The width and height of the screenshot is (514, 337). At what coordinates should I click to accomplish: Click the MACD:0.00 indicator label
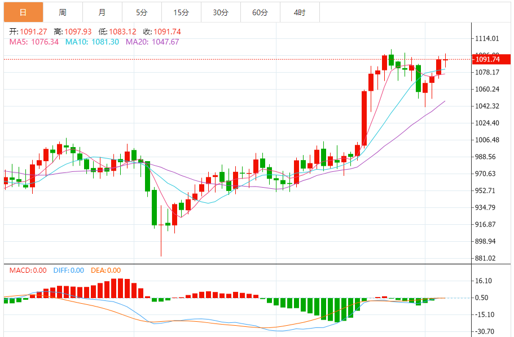[28, 271]
